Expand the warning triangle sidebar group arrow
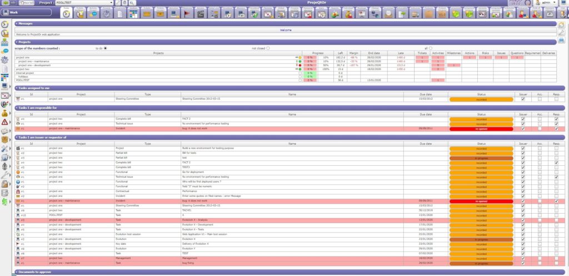The image size is (569, 276). (11, 122)
